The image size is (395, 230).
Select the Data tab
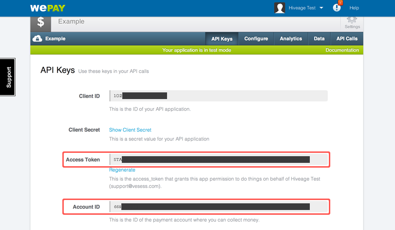tap(319, 39)
